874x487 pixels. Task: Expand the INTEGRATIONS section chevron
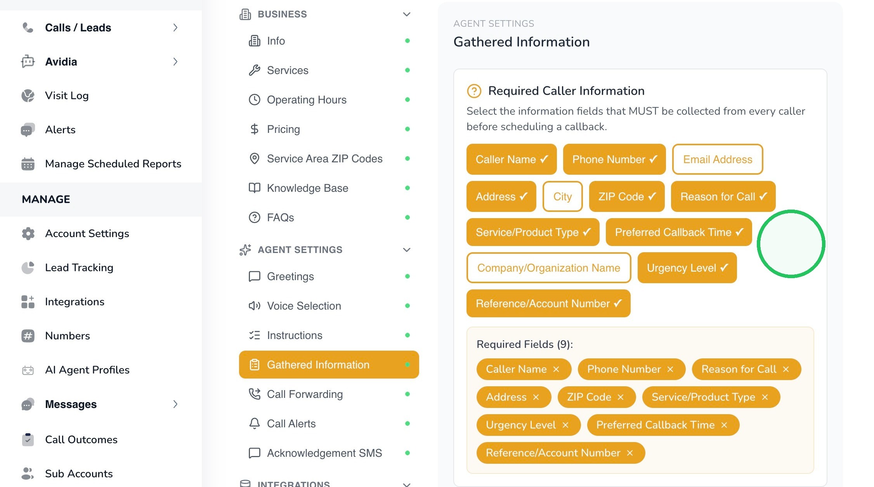pyautogui.click(x=406, y=484)
